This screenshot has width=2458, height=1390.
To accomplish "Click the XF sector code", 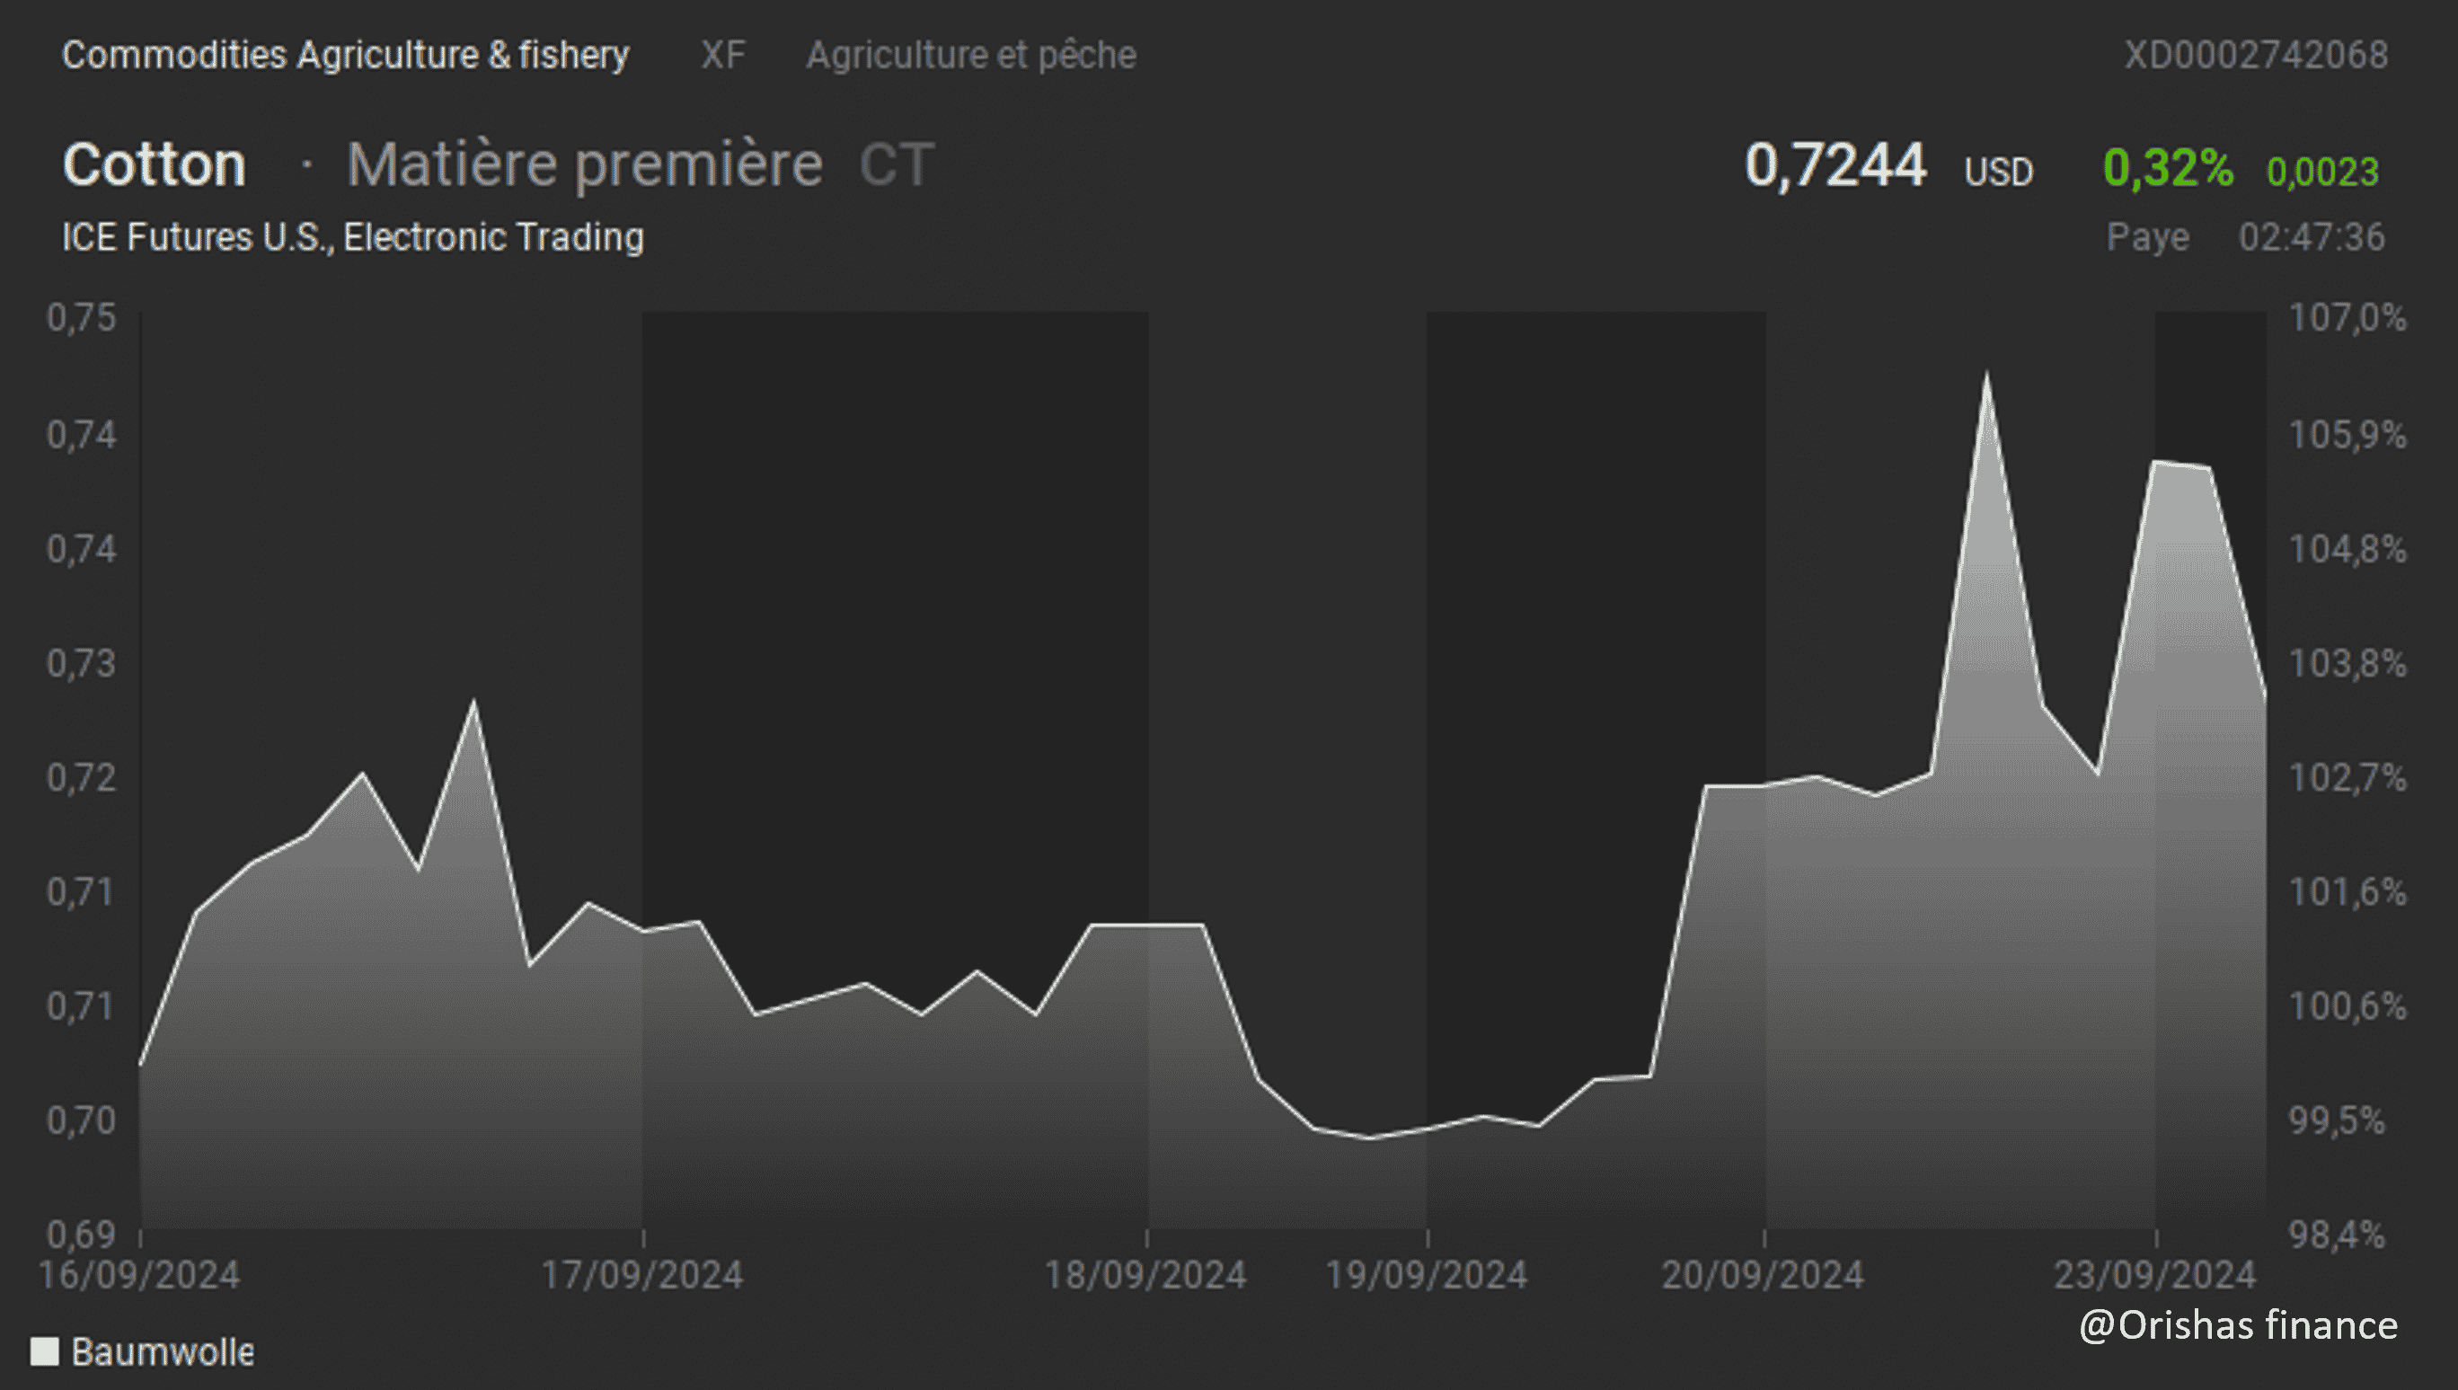I will coord(722,55).
